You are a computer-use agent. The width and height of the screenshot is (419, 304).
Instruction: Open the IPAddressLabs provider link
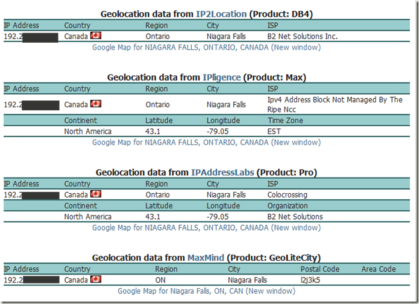[x=222, y=172]
